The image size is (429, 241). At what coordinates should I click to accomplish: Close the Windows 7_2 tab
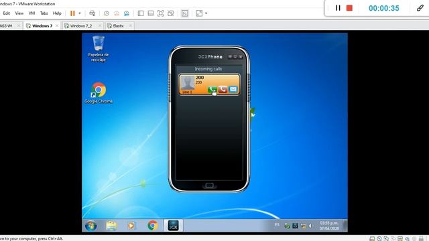click(100, 25)
